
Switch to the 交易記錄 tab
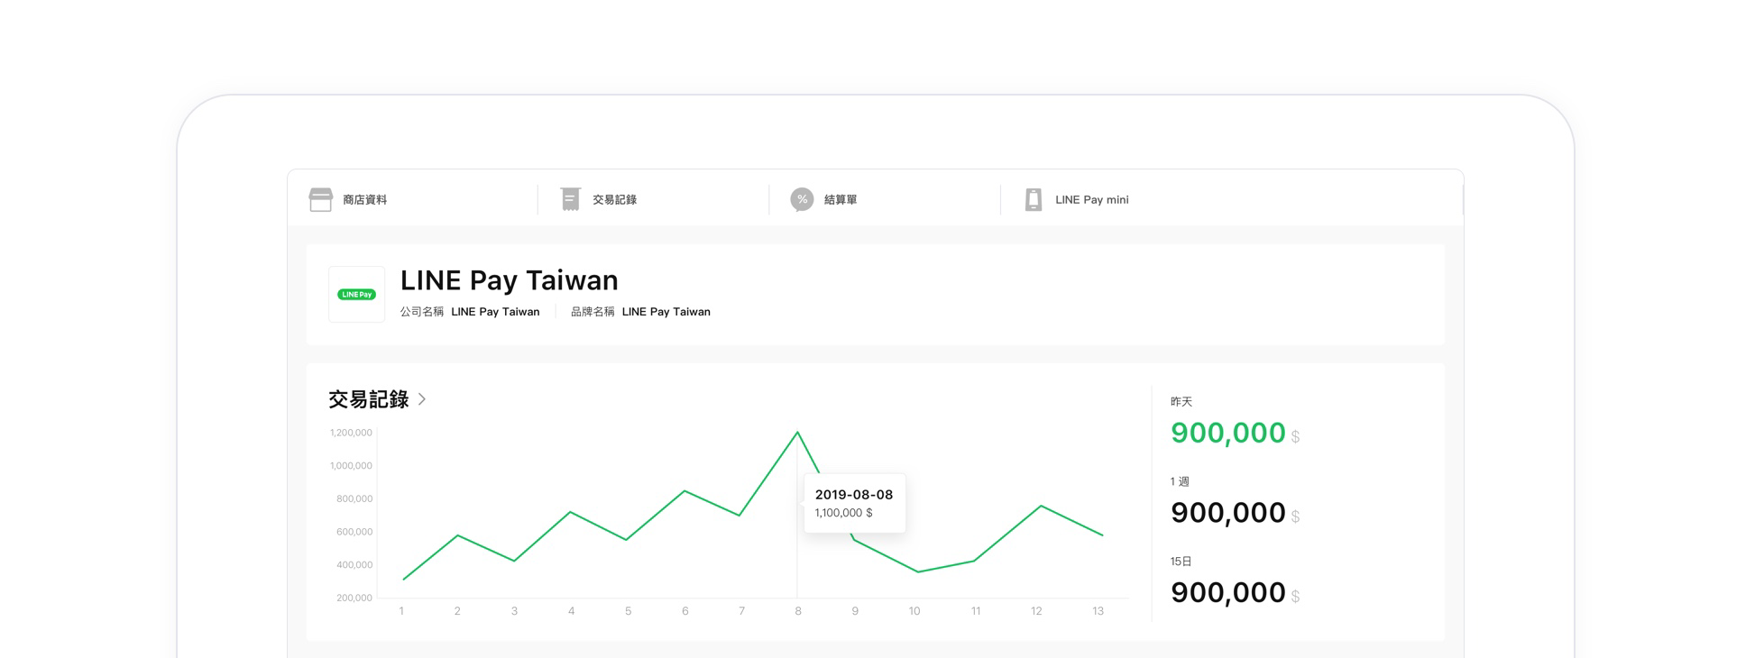coord(614,200)
